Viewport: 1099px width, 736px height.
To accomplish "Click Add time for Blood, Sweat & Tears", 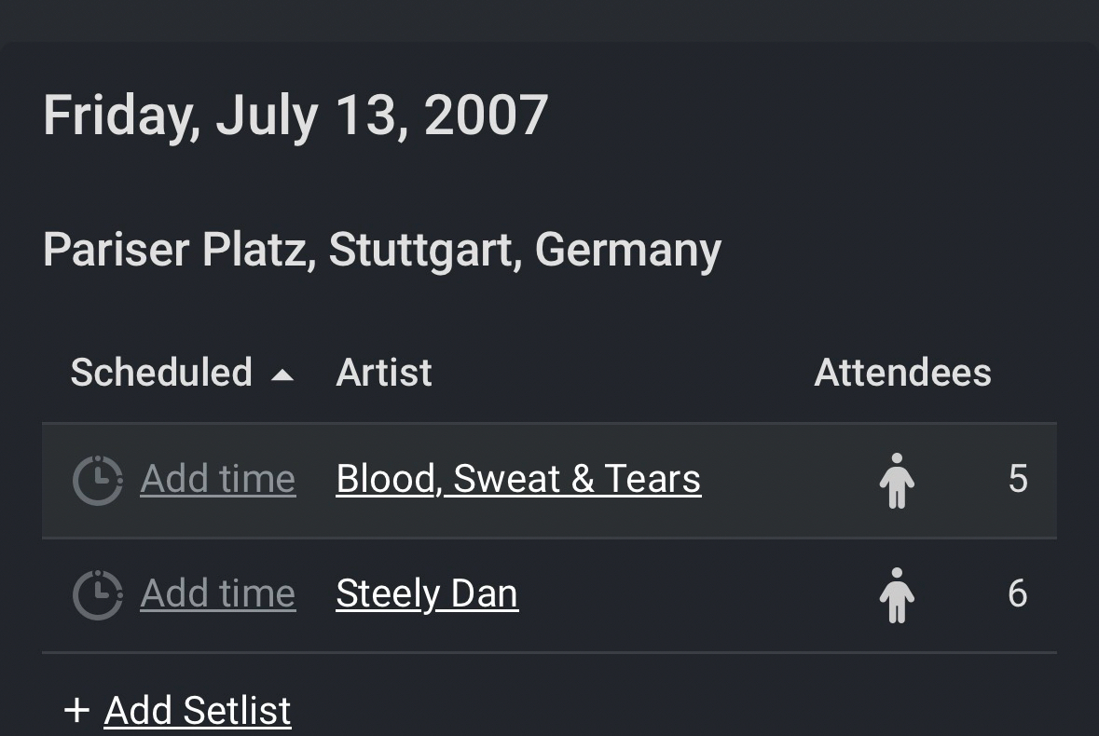I will tap(217, 479).
